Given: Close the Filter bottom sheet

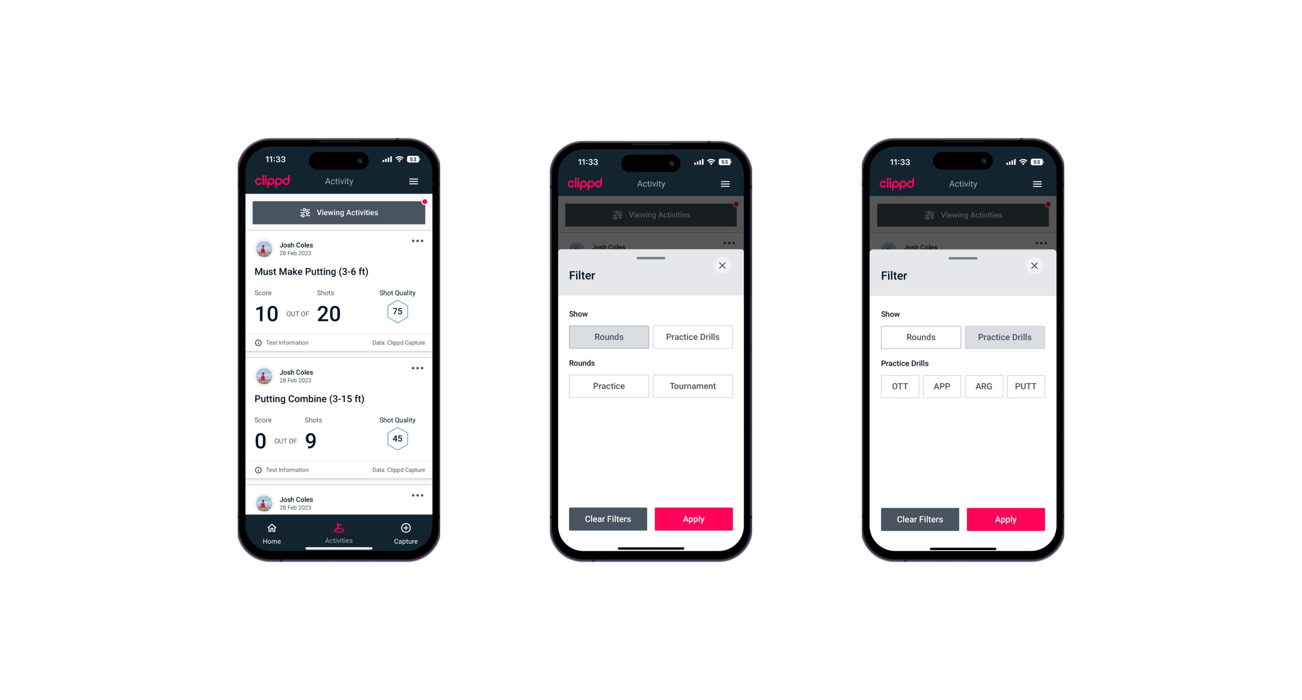Looking at the screenshot, I should pyautogui.click(x=723, y=266).
